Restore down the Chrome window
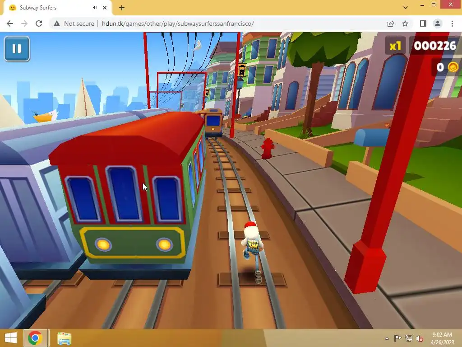462x347 pixels. coord(434,5)
